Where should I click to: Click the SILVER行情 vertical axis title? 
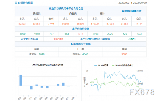pyautogui.click(x=85, y=82)
